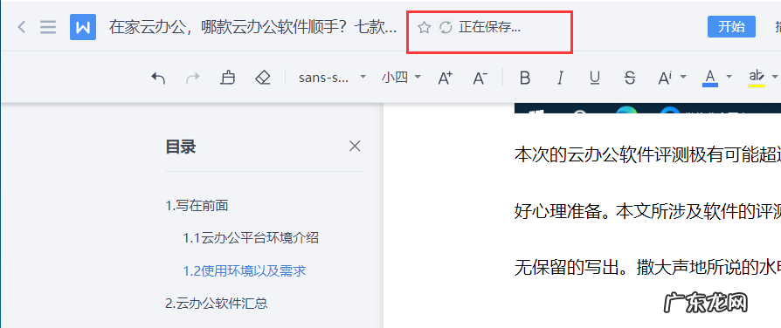
Task: Toggle bold formatting
Action: (524, 78)
